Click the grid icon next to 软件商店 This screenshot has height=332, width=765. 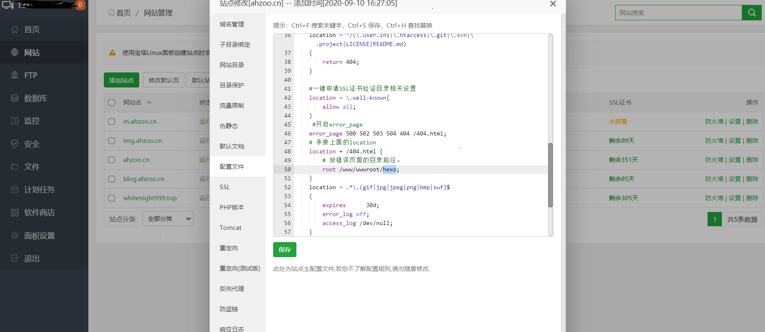(x=15, y=212)
